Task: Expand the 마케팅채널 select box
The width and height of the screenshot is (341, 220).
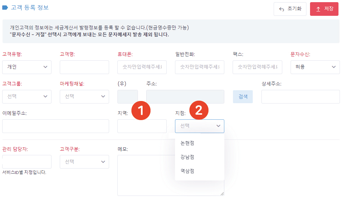Action: [x=84, y=97]
